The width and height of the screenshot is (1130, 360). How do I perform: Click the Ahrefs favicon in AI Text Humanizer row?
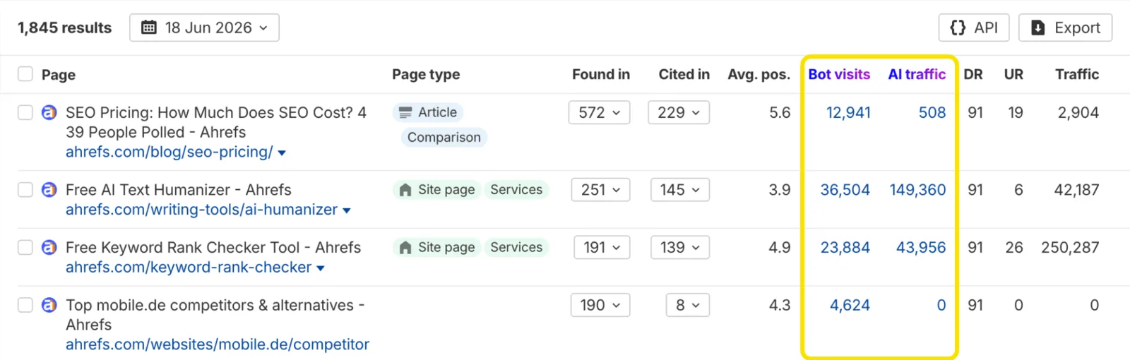(x=49, y=189)
